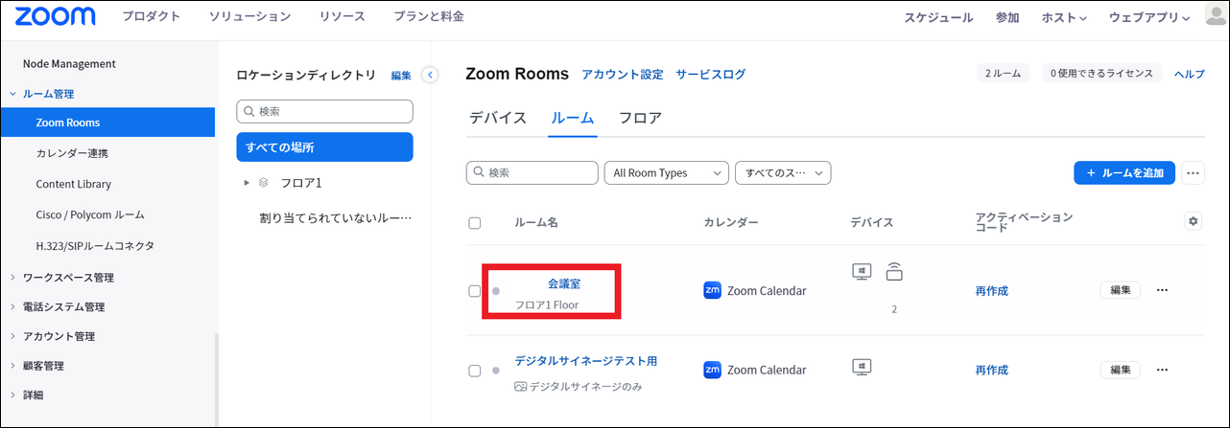The width and height of the screenshot is (1230, 428).
Task: Click Zoom Calendar icon in 会議室 row
Action: pyautogui.click(x=712, y=290)
